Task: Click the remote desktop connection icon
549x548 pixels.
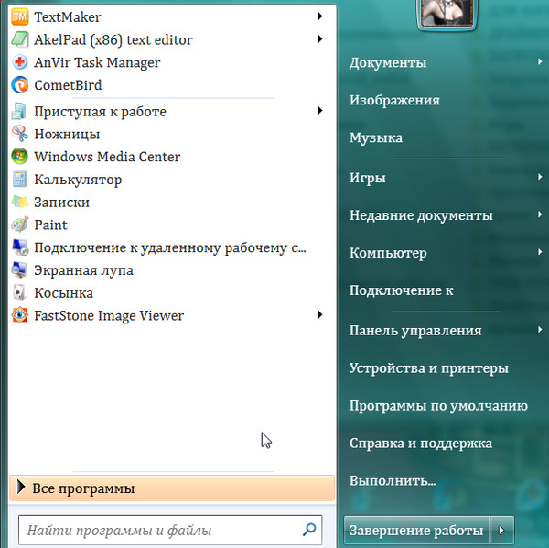Action: tap(19, 247)
